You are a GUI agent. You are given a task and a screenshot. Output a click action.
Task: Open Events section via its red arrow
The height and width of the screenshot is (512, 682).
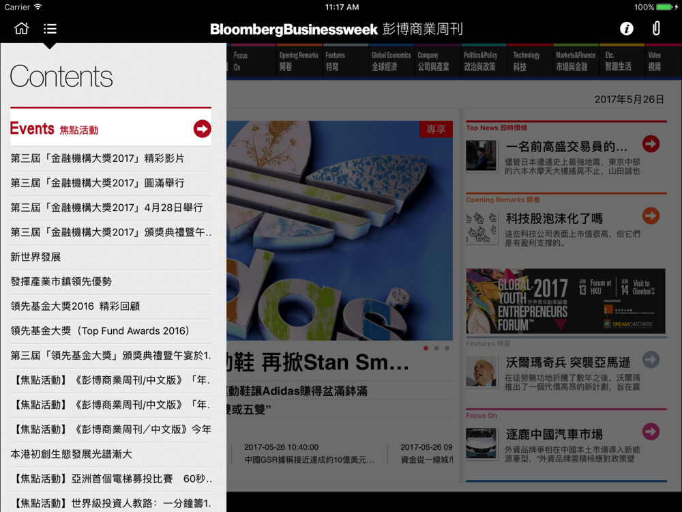203,129
